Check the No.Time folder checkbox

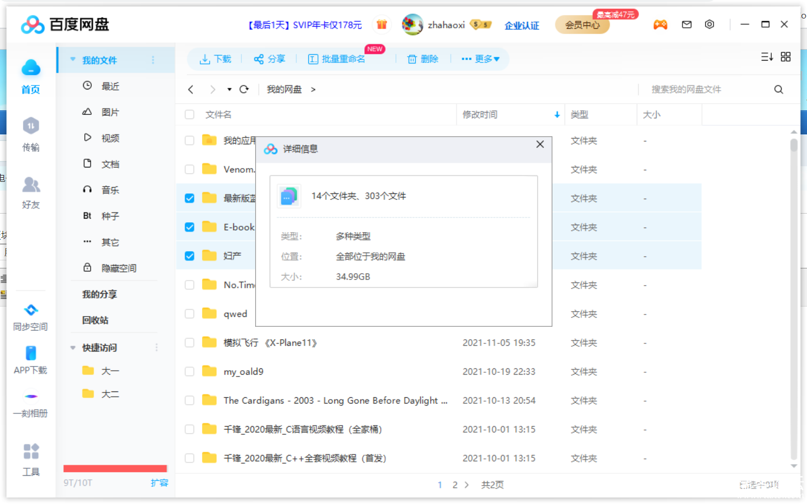pyautogui.click(x=189, y=285)
